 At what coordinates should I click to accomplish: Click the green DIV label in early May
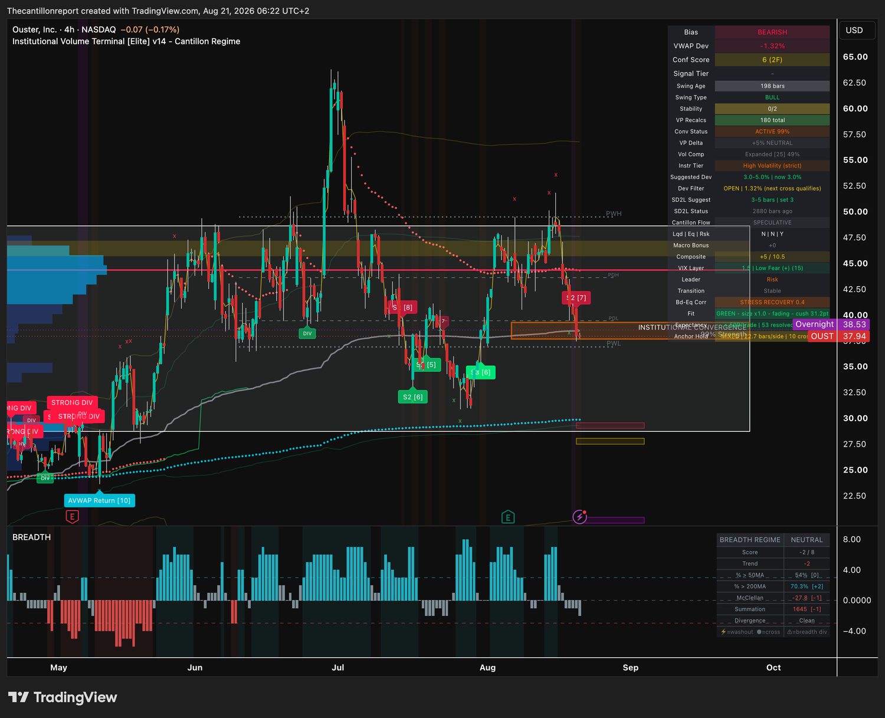[x=45, y=478]
